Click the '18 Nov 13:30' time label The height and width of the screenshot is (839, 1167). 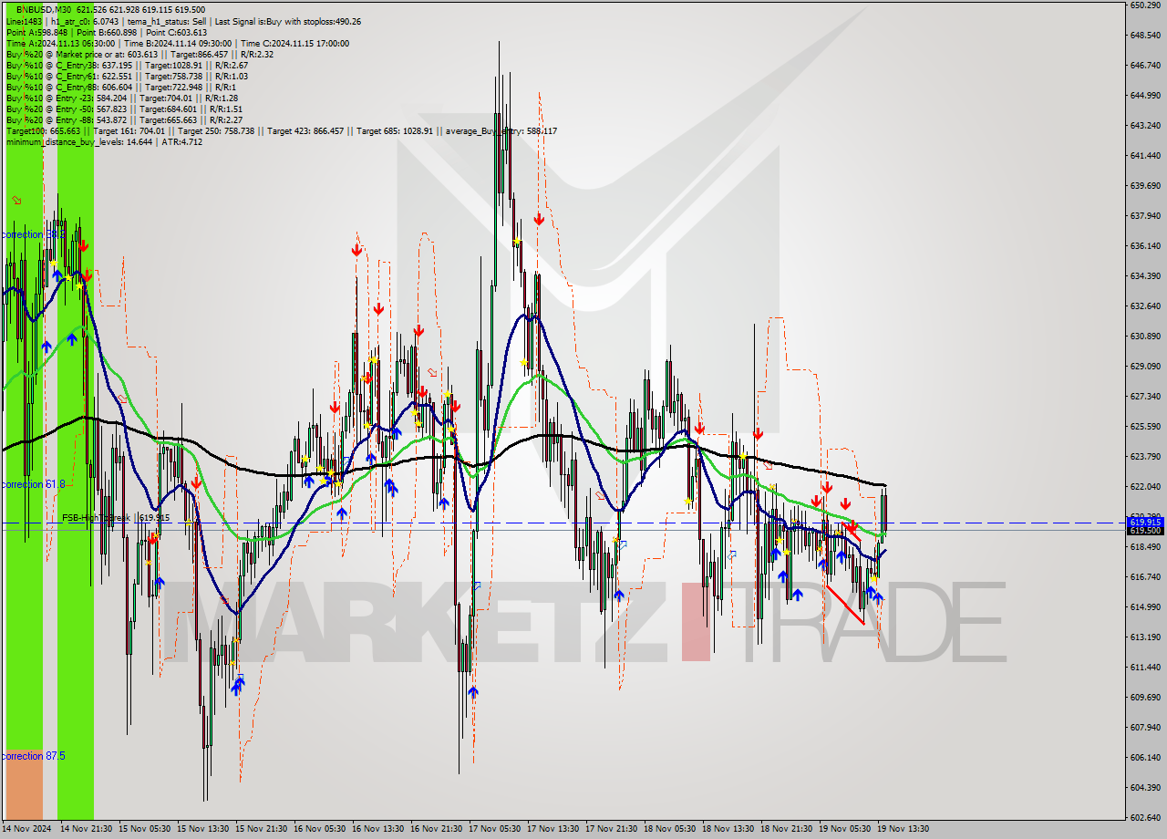728,829
